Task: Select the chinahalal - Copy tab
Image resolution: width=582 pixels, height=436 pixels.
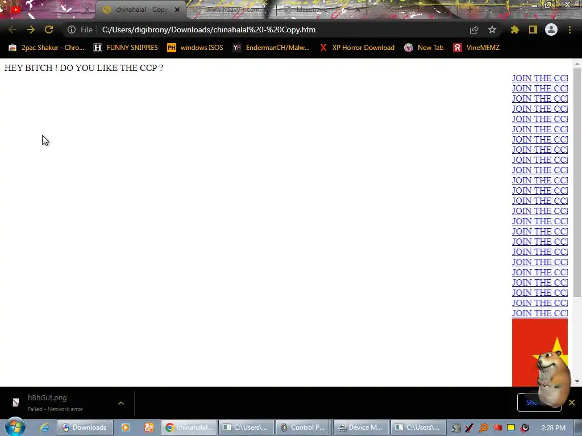Action: 141,10
